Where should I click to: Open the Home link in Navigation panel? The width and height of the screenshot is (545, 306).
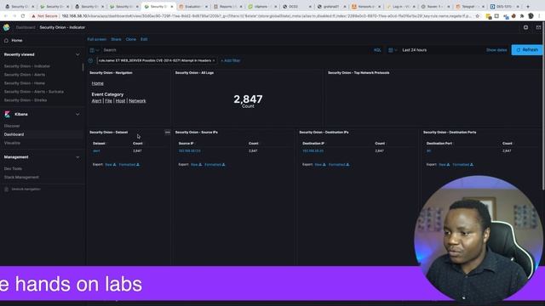point(97,83)
